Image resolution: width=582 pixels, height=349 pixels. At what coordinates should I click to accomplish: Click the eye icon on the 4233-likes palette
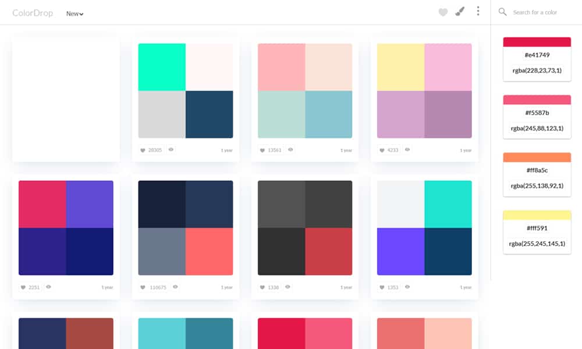[x=407, y=149]
